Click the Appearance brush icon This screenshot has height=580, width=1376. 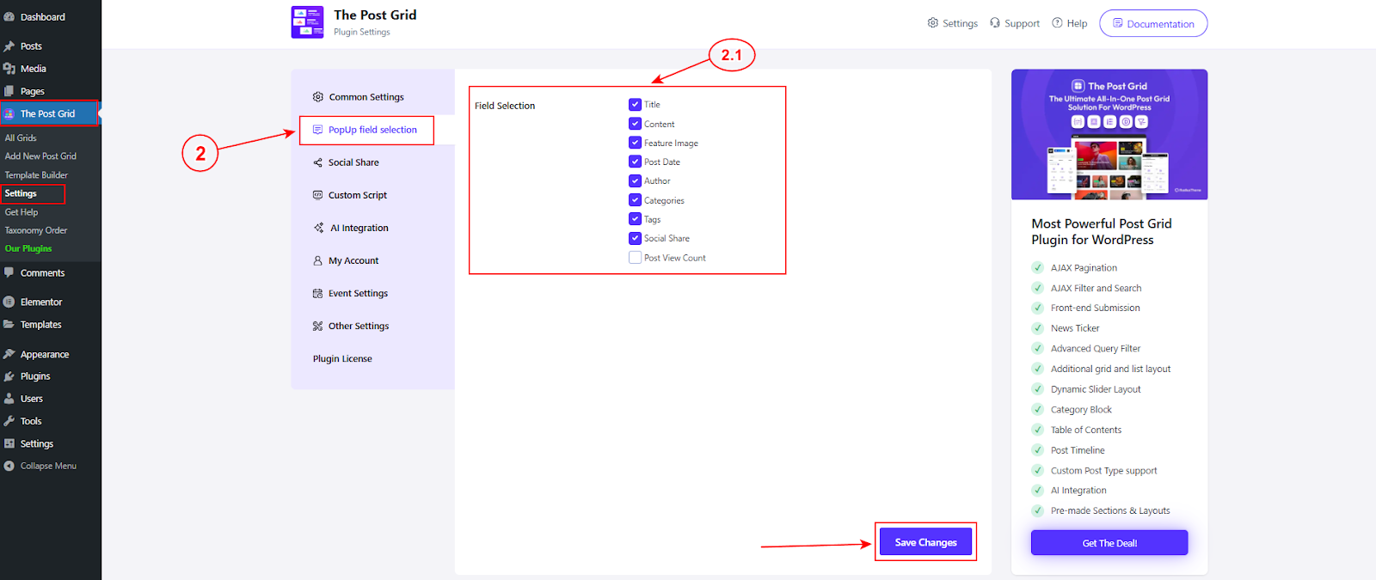pyautogui.click(x=9, y=354)
